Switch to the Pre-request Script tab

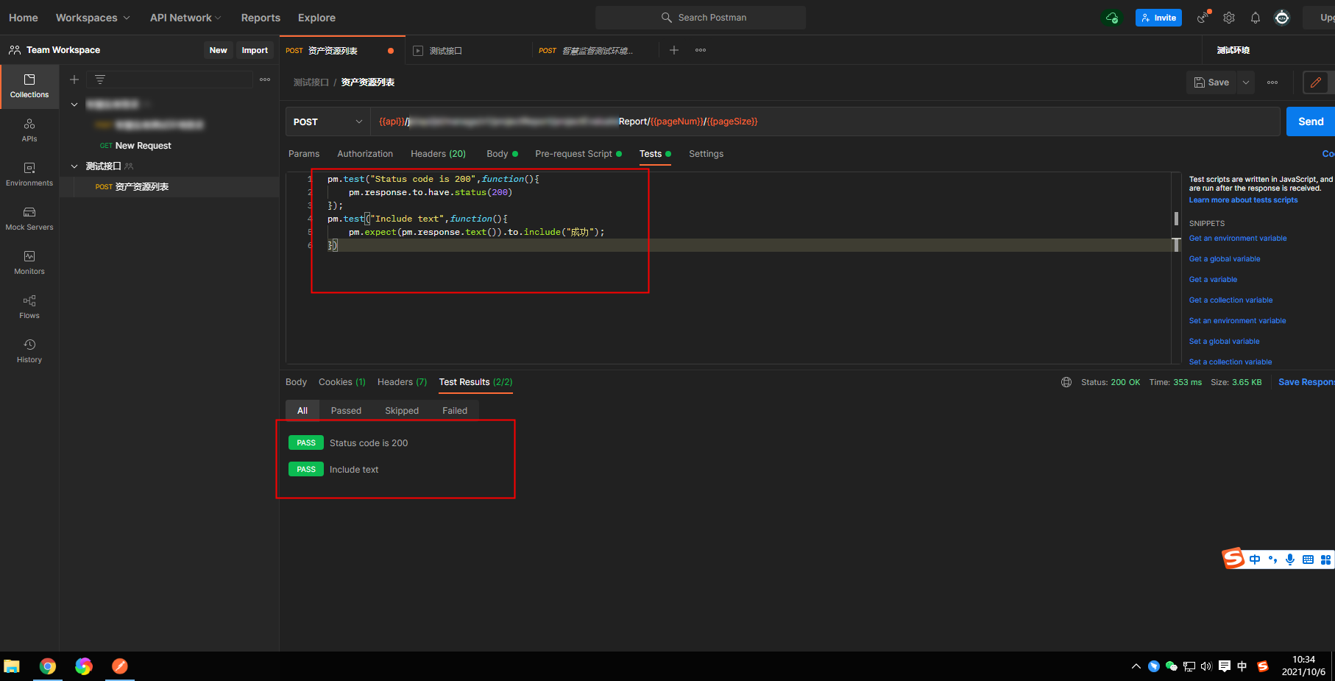click(x=578, y=154)
